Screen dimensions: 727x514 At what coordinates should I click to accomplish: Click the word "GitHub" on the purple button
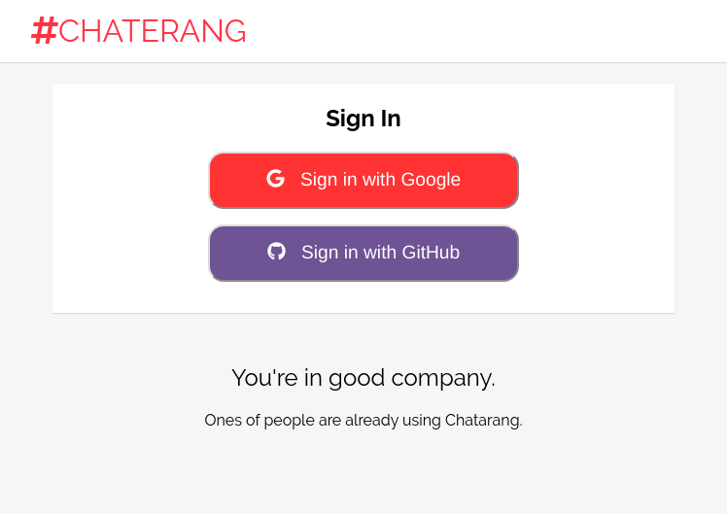pos(429,253)
